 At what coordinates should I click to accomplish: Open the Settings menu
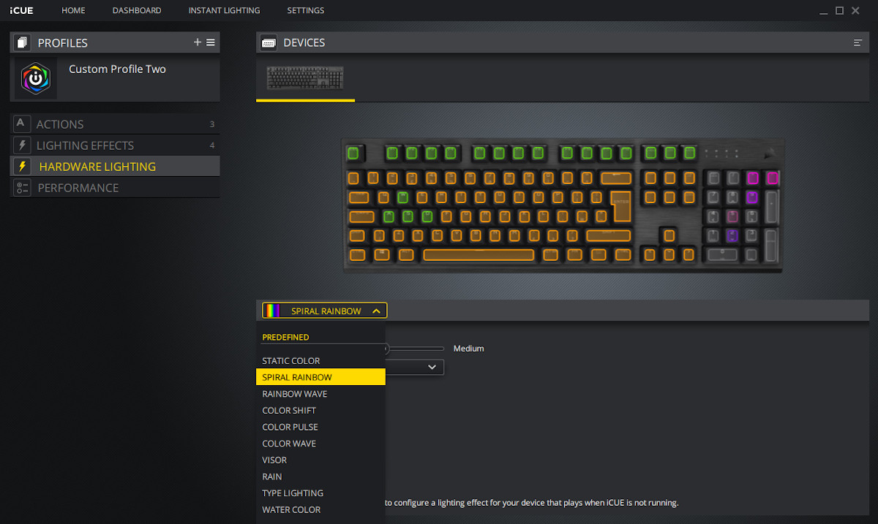(306, 10)
